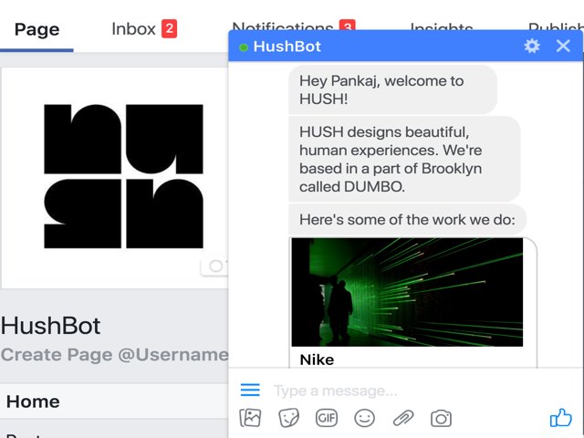Close the HushBot chat window
Viewport: 584px width, 438px height.
563,46
